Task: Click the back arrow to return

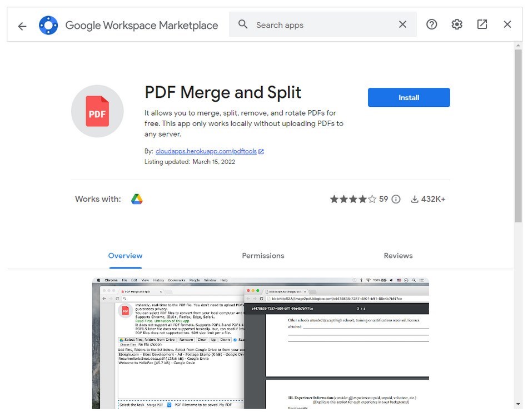Action: [22, 25]
